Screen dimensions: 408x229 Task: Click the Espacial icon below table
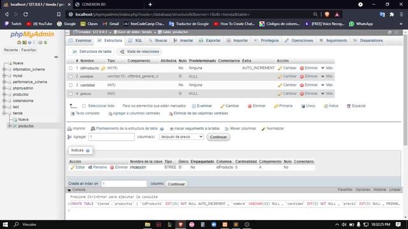(x=349, y=106)
